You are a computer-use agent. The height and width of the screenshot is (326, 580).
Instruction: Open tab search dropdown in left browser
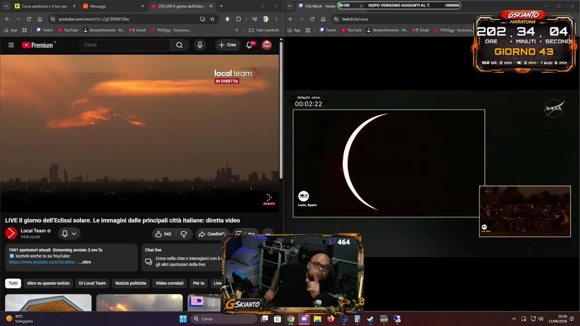[6, 6]
